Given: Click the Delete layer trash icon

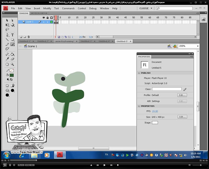Looking at the screenshot, I should click(28, 37).
